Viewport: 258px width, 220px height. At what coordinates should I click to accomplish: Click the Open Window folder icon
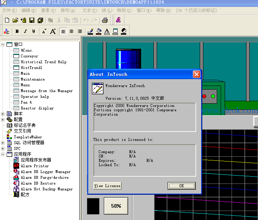[15, 20]
